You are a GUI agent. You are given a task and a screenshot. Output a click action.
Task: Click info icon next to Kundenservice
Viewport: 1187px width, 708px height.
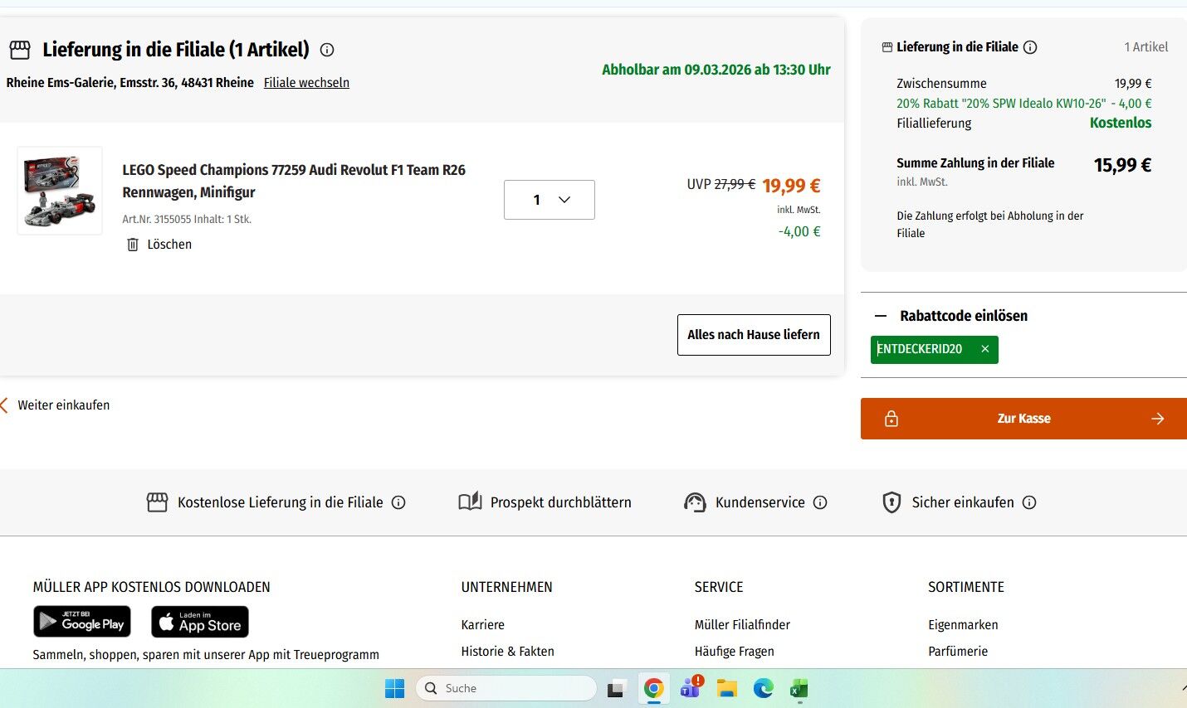coord(820,502)
